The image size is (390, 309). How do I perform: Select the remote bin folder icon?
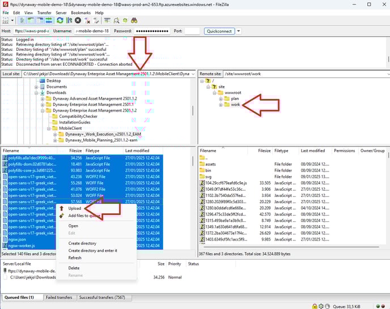(x=202, y=170)
